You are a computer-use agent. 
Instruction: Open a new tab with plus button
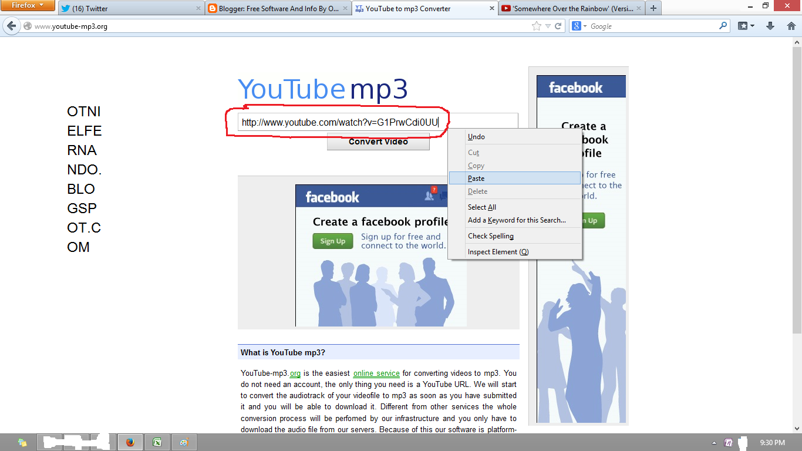click(653, 8)
